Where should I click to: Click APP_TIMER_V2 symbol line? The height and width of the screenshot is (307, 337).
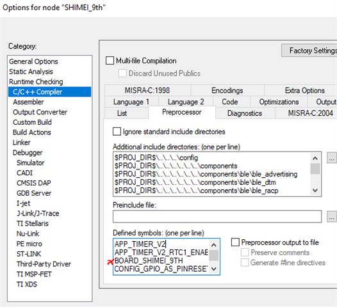coord(140,244)
